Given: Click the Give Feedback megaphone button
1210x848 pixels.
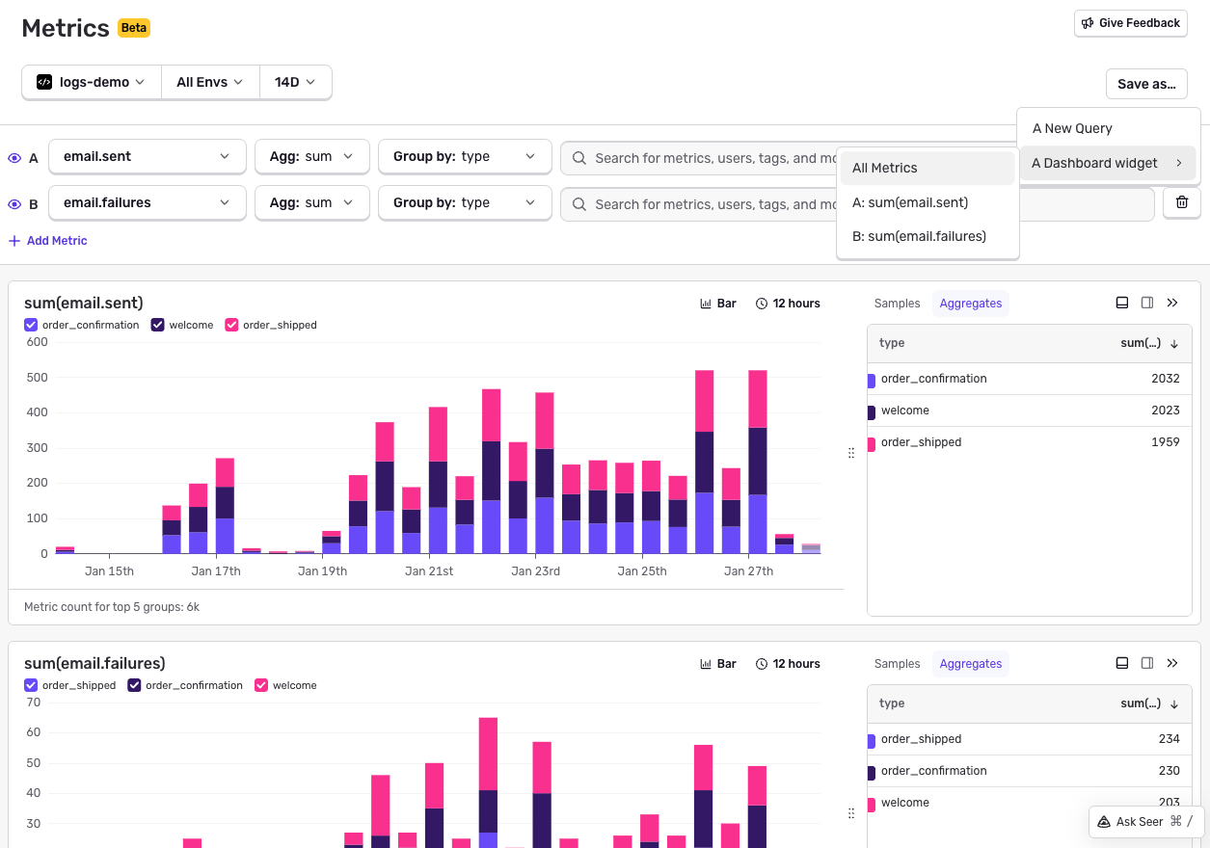Looking at the screenshot, I should pyautogui.click(x=1130, y=23).
